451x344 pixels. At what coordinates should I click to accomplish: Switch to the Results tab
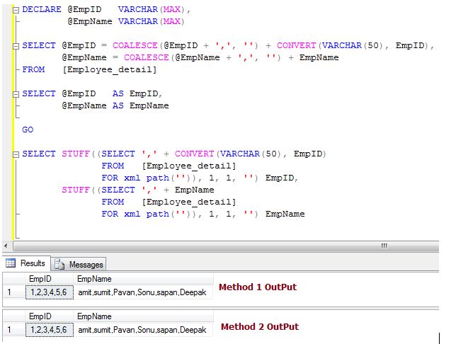(x=26, y=263)
